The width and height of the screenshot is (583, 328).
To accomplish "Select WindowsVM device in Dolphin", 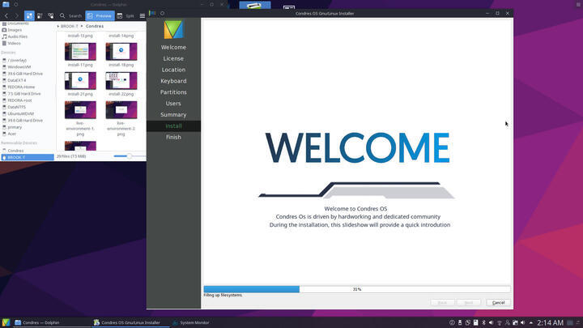I will coord(19,67).
